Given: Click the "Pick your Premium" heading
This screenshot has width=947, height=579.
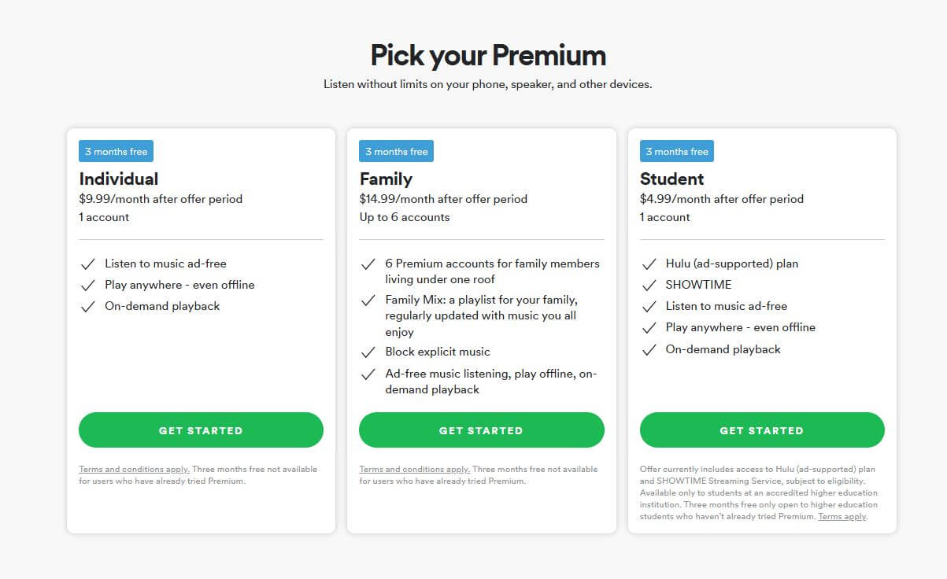Looking at the screenshot, I should click(x=488, y=55).
